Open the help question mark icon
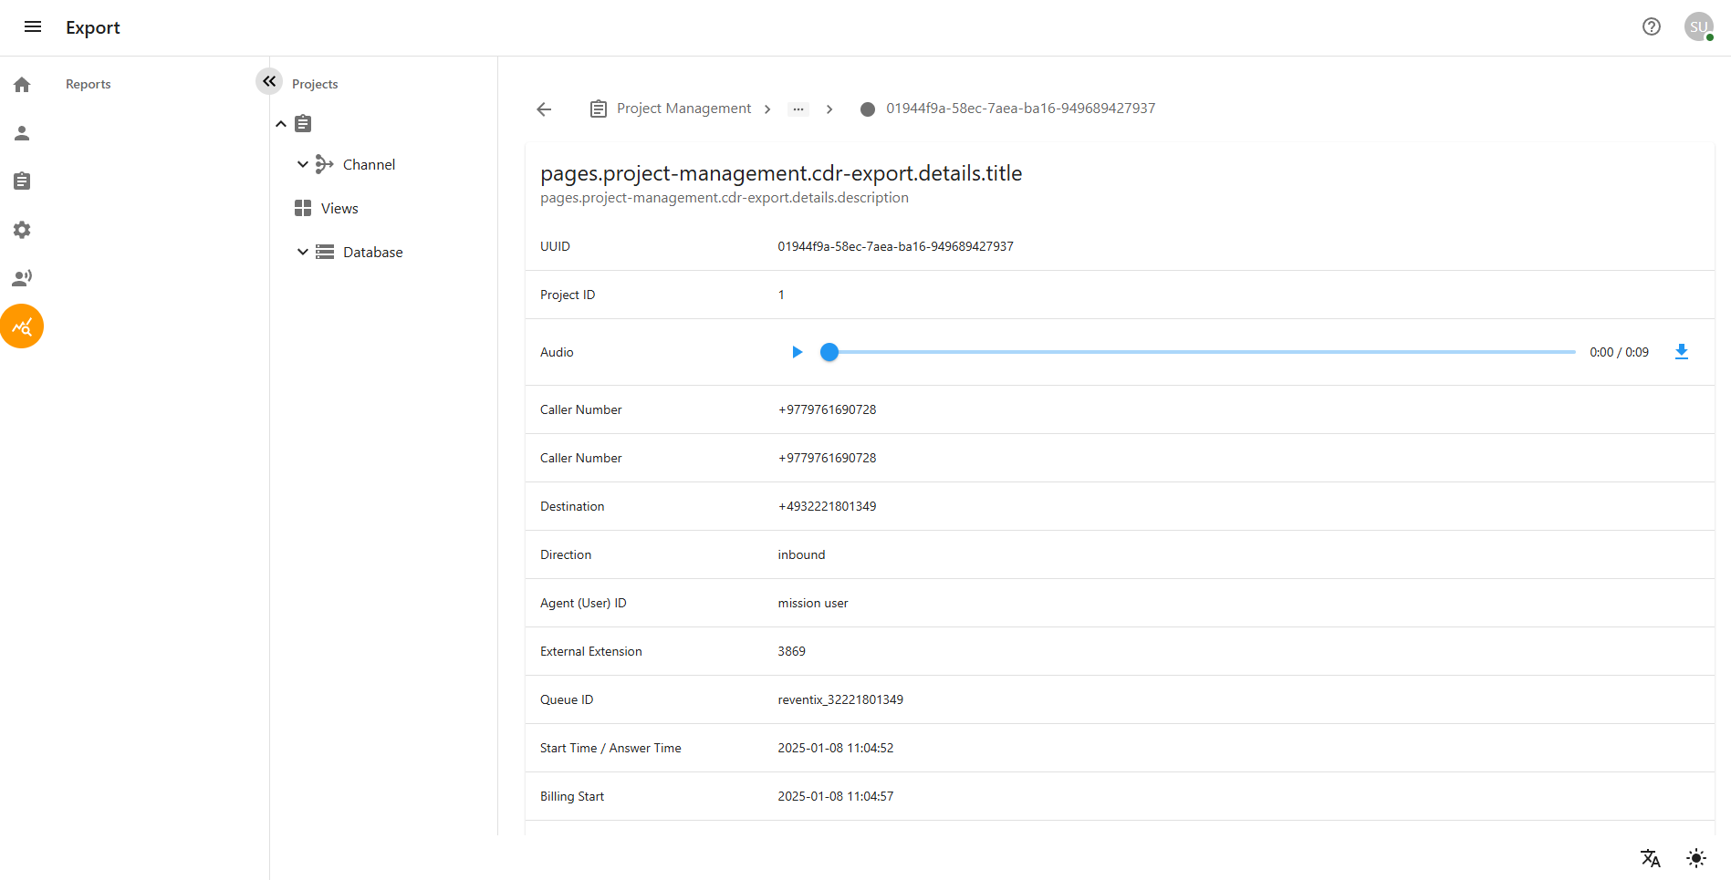1731x880 pixels. 1651,27
